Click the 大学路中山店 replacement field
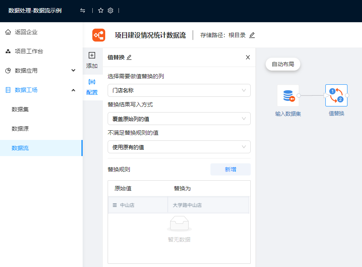 [x=208, y=205]
